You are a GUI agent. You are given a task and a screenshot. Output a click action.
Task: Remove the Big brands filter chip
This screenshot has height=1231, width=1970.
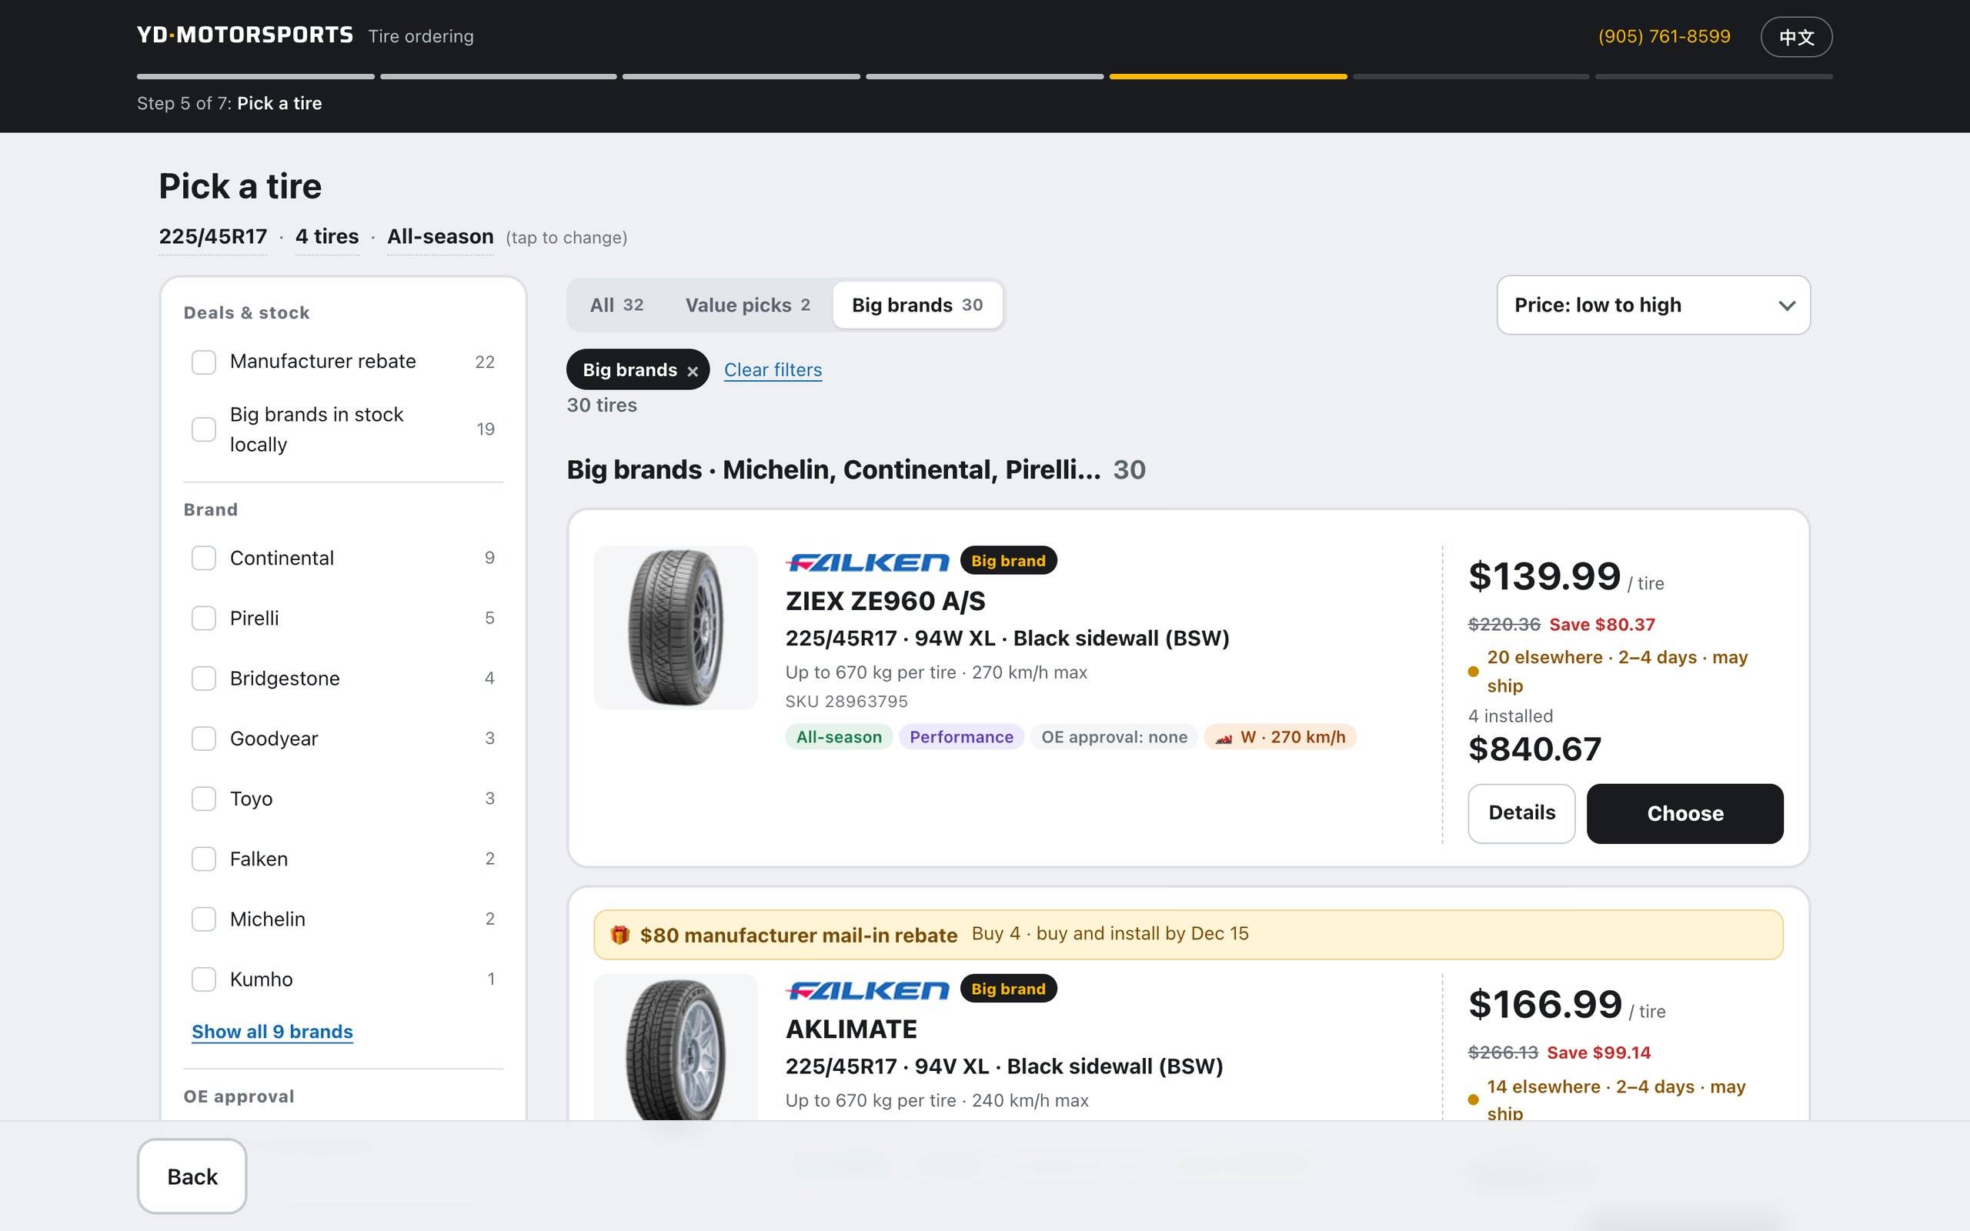pos(692,372)
